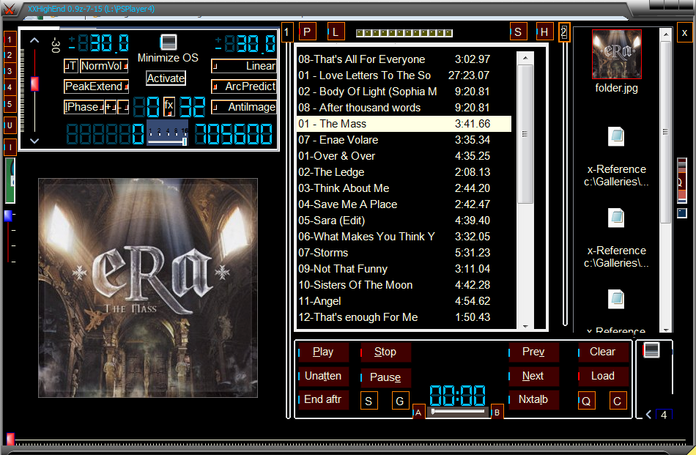Image resolution: width=696 pixels, height=455 pixels.
Task: Select left tab 3
Action: tap(10, 71)
